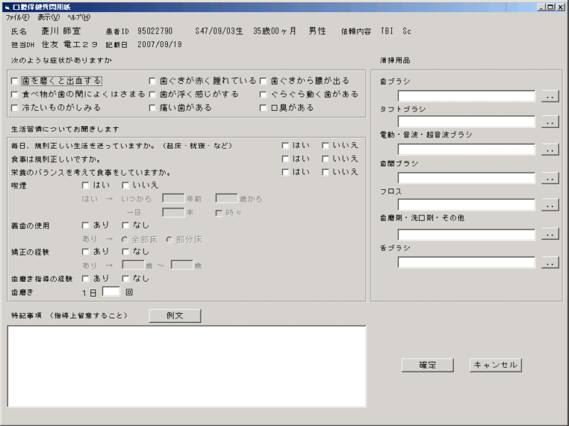The height and width of the screenshot is (426, 569).
Task: Click the 例文 sample text button
Action: point(174,315)
